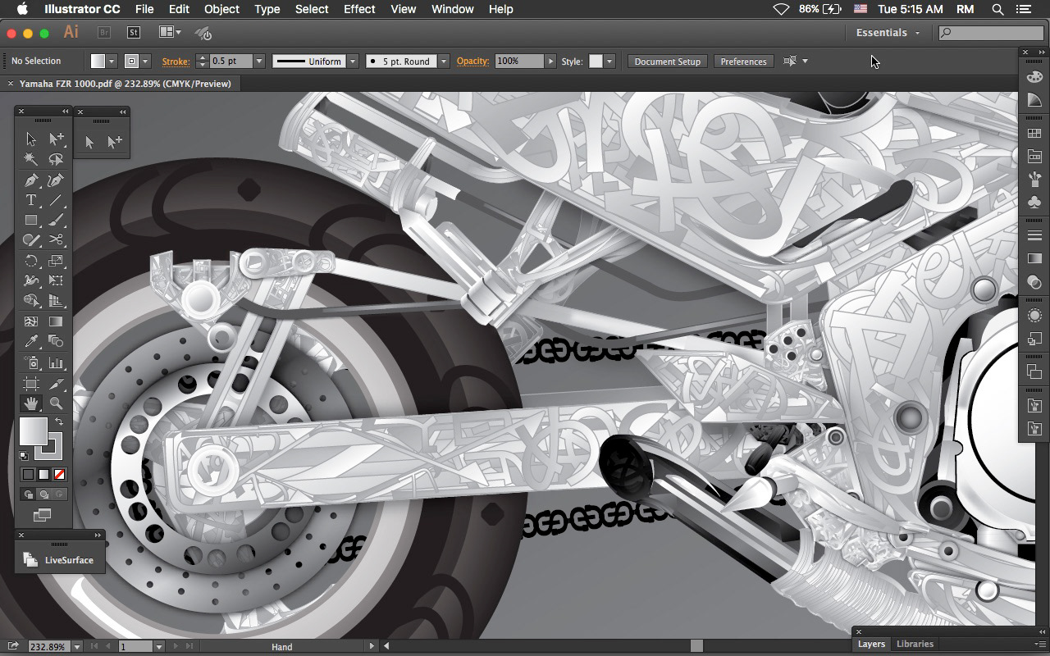Image resolution: width=1050 pixels, height=656 pixels.
Task: Open the Uniform width profile dropdown
Action: tap(353, 61)
